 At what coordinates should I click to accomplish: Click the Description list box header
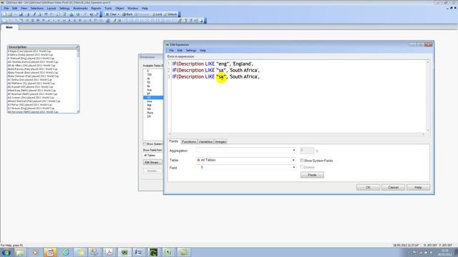click(43, 47)
